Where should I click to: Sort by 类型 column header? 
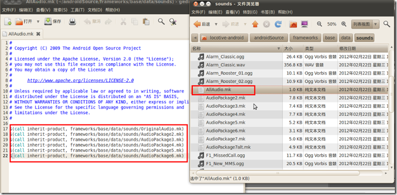click(321, 49)
